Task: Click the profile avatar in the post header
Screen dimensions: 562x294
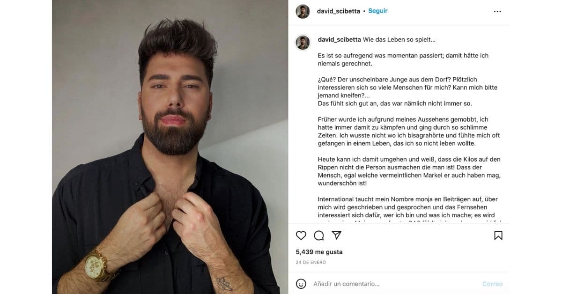Action: click(303, 11)
